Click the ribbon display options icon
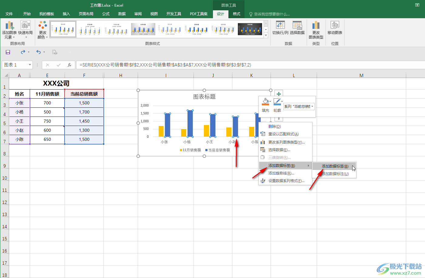 coord(417,5)
